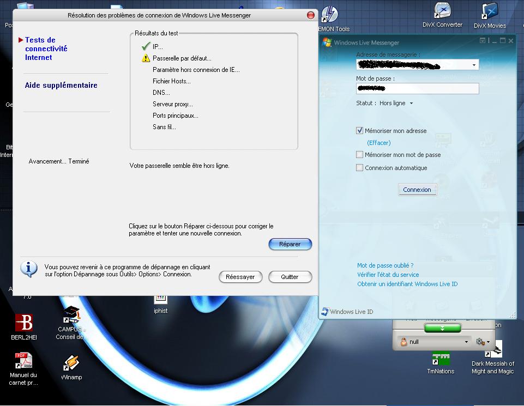Open Obtenir un identifiant Windows Live ID link
Viewport: 524px width, 406px height.
[x=407, y=284]
